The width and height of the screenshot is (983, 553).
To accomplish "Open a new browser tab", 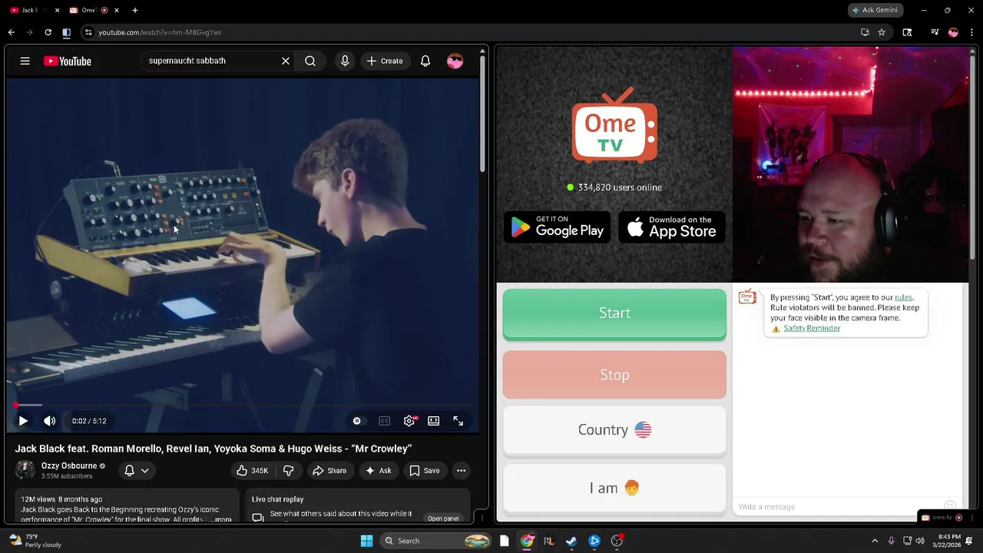I will point(135,10).
